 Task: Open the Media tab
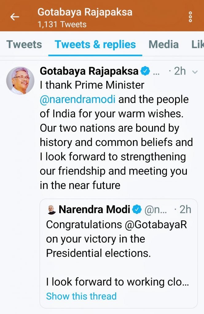pyautogui.click(x=164, y=44)
